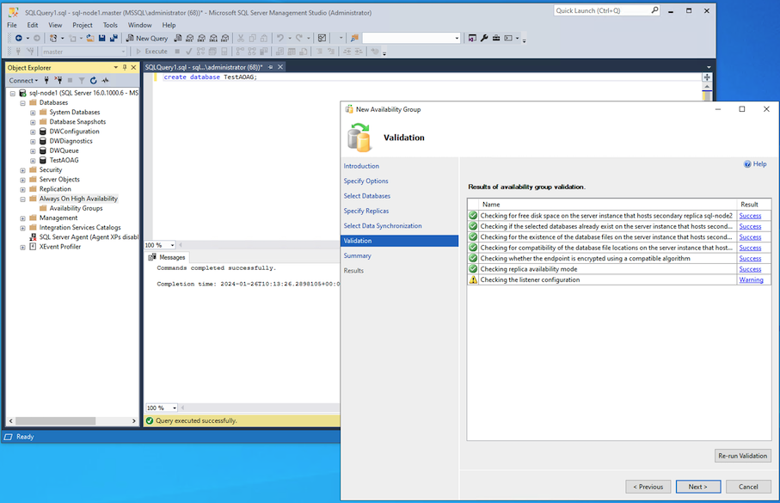Click the New Query toolbar button

tap(147, 38)
